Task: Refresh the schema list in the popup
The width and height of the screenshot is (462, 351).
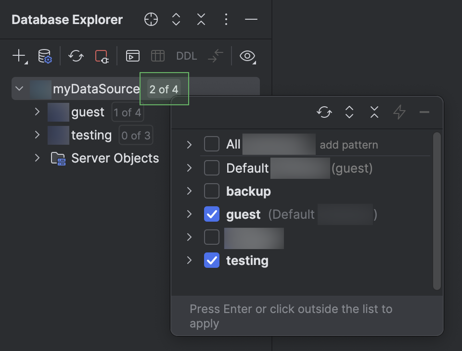Action: coord(324,112)
